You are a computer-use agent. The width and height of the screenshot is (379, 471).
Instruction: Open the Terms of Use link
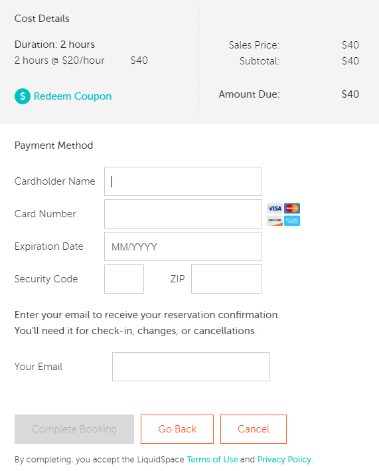tap(212, 460)
